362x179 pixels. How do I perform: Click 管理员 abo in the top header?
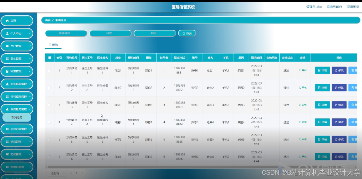click(x=314, y=7)
